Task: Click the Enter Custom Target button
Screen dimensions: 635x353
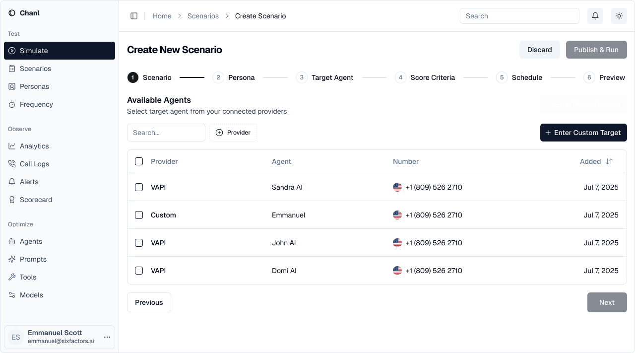Action: [x=583, y=133]
